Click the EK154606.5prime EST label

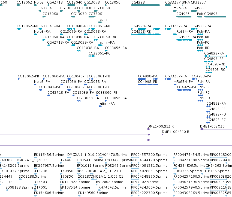49,193
